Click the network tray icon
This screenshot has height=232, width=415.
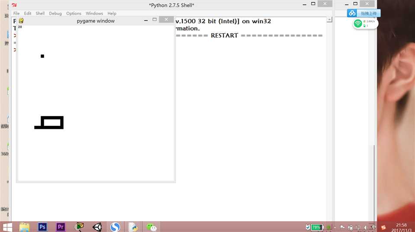[x=358, y=227]
